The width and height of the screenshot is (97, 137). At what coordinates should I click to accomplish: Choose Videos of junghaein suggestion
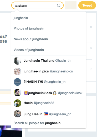[49, 50]
